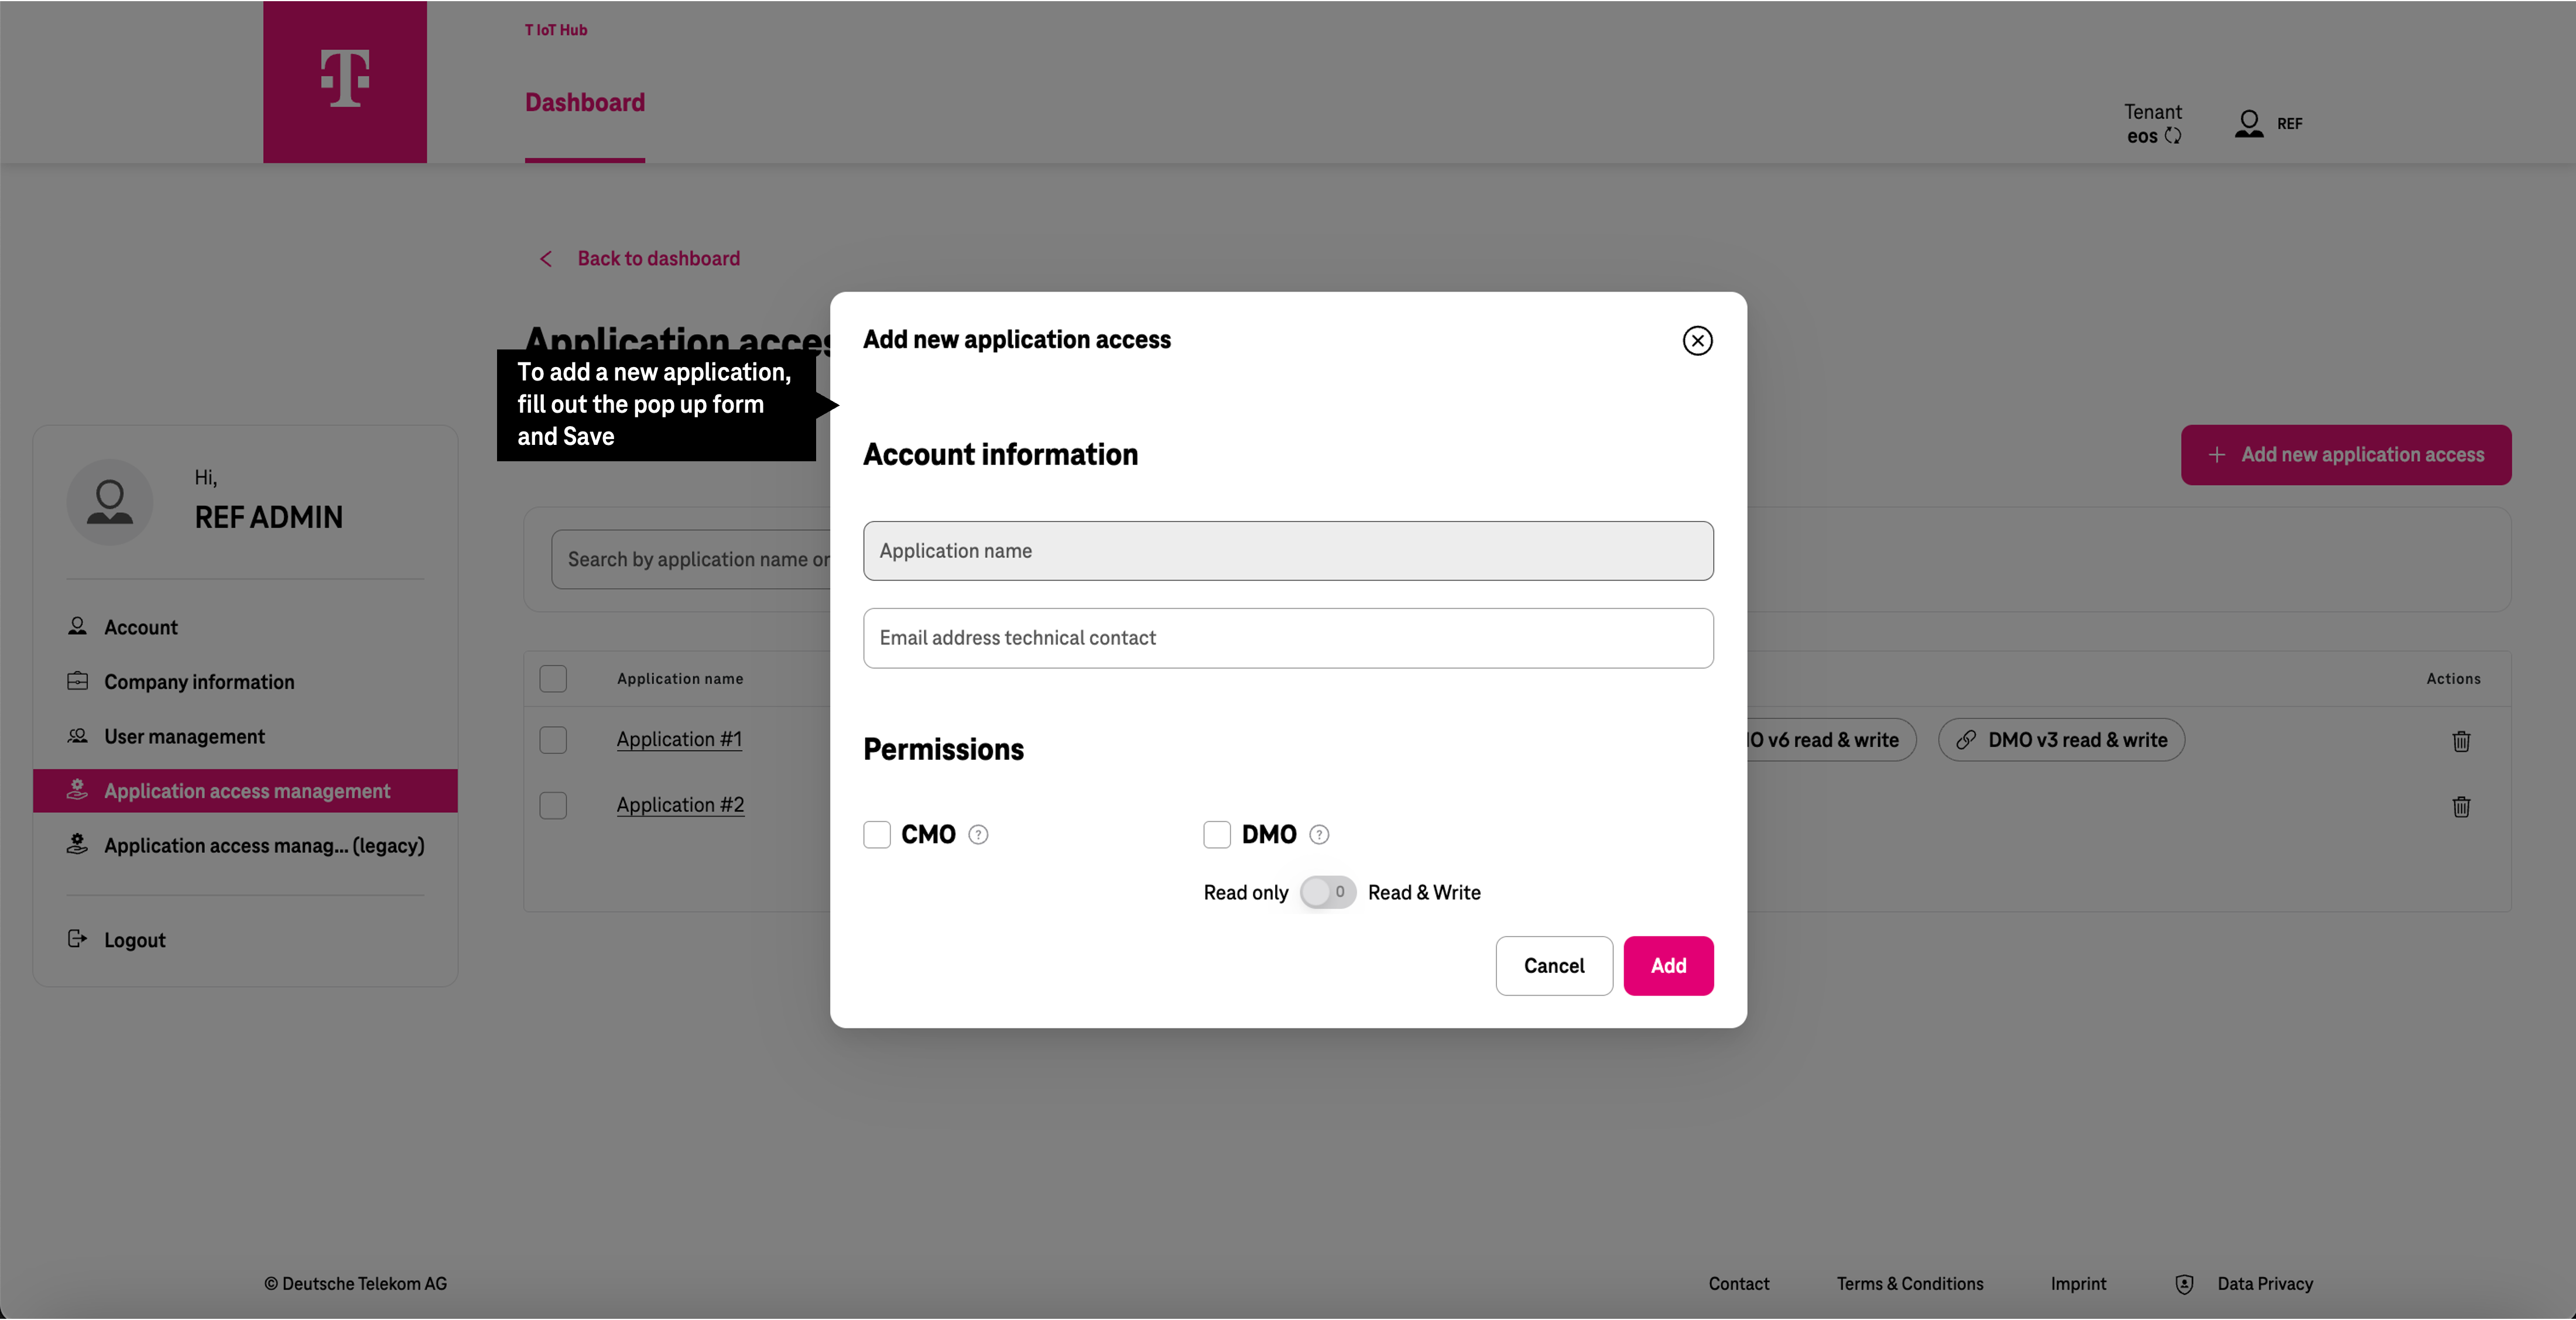This screenshot has width=2576, height=1320.
Task: Focus the Application name input field
Action: point(1288,551)
